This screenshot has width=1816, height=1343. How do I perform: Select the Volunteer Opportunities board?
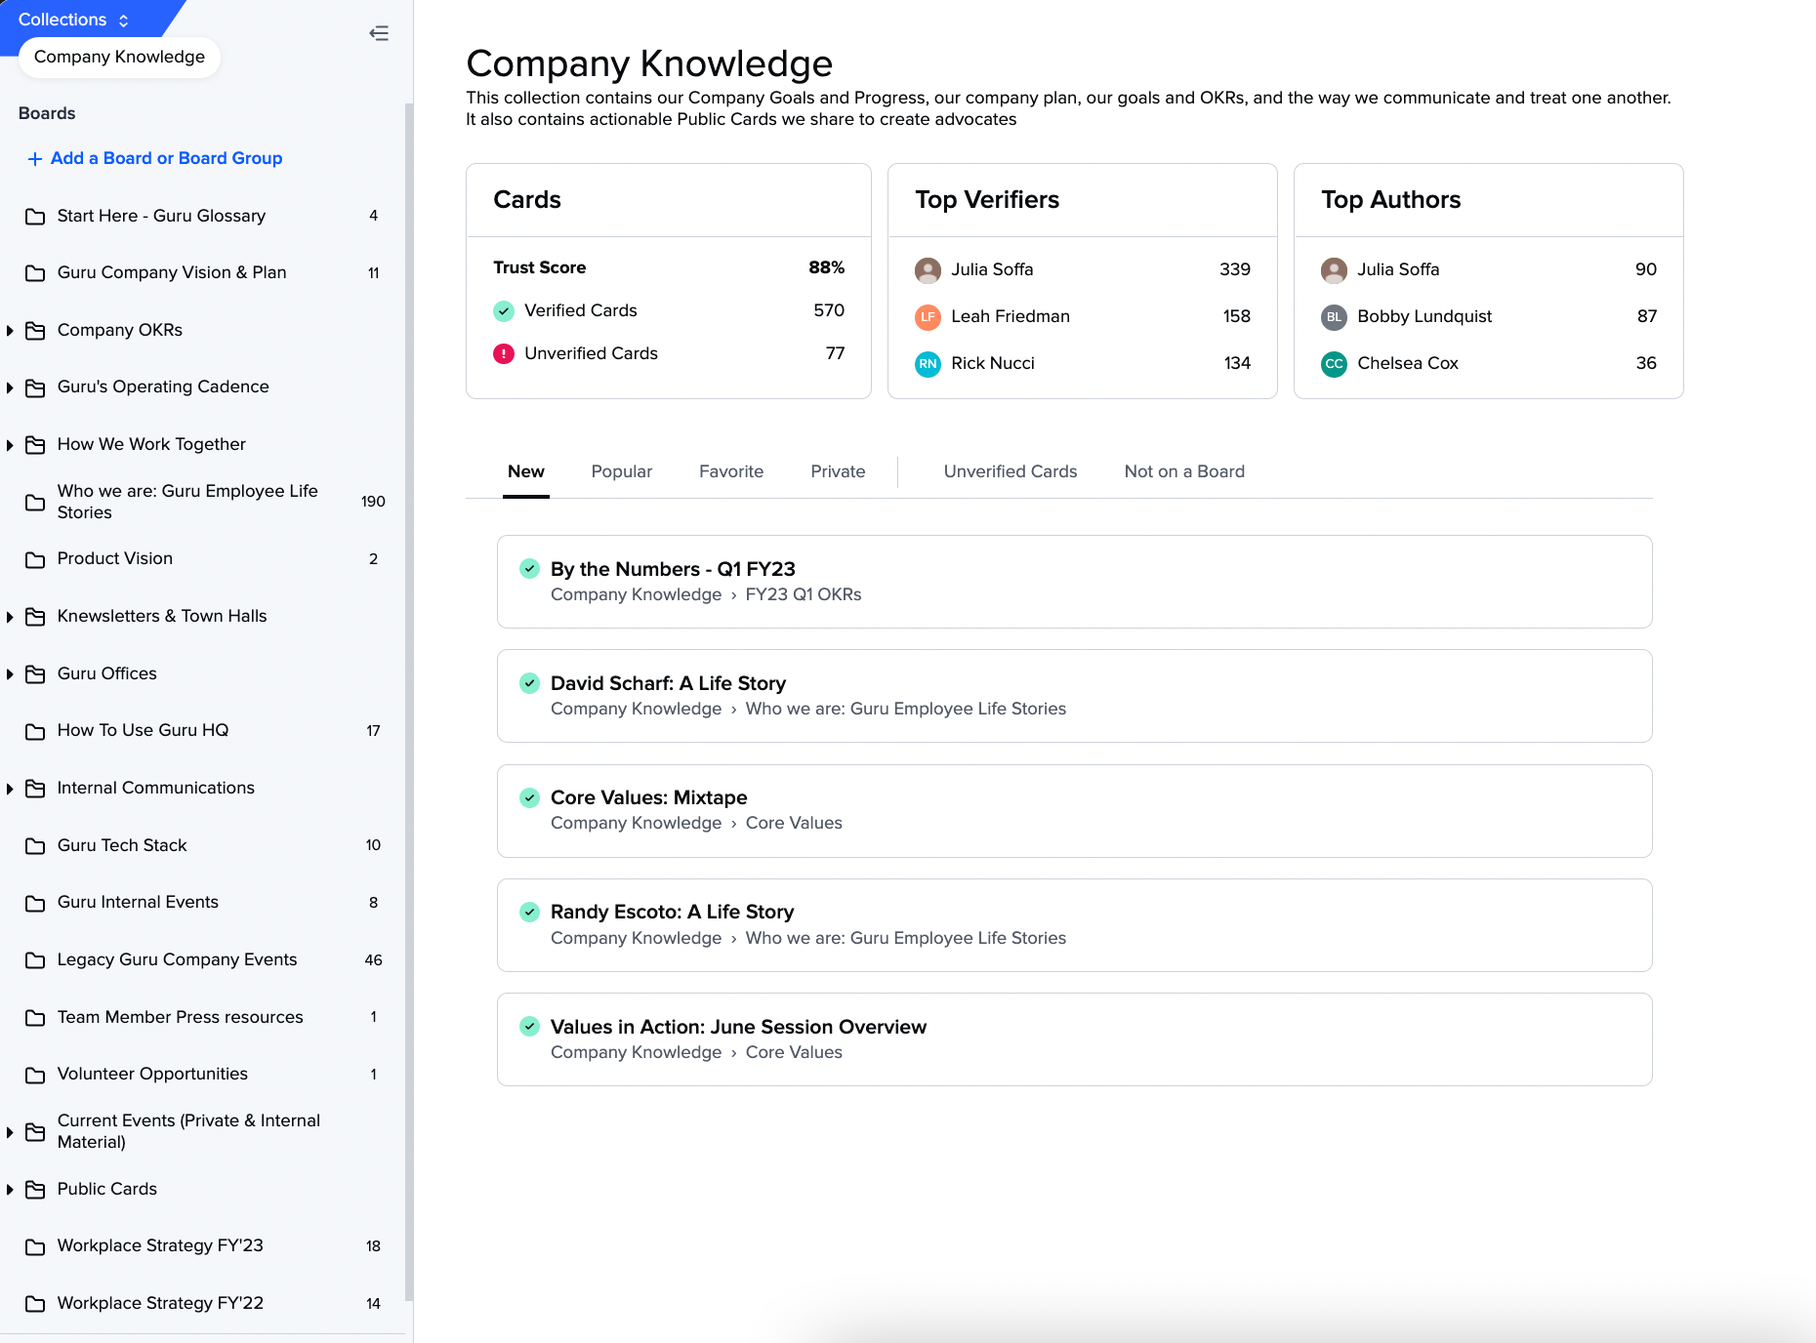point(200,1075)
